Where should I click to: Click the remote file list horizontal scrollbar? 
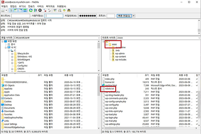(x=140, y=128)
